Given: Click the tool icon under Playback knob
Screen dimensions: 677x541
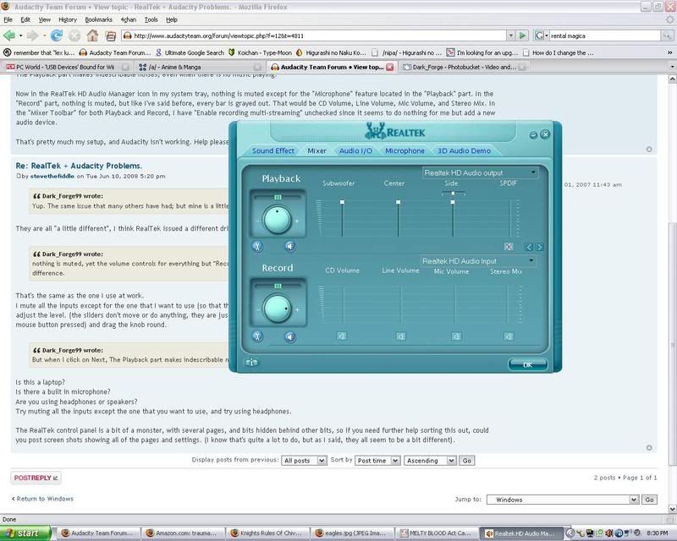Looking at the screenshot, I should 257,246.
